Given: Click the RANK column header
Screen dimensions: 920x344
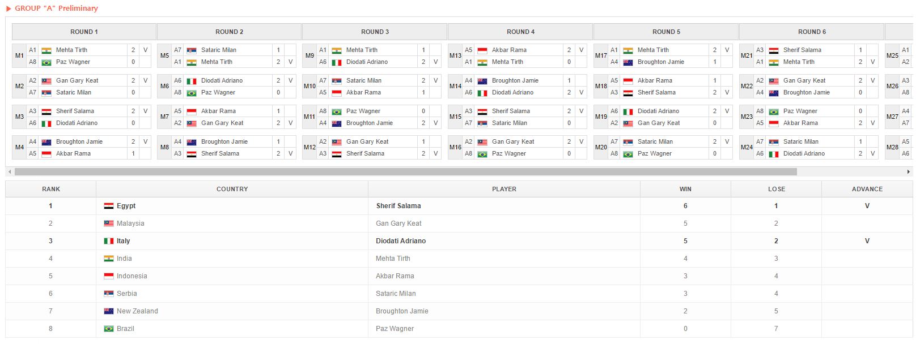Looking at the screenshot, I should 51,189.
